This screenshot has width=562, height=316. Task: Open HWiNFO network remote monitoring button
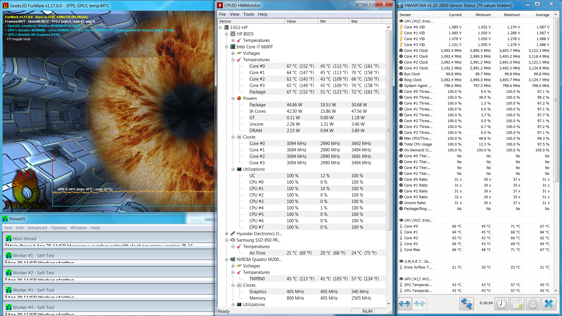(466, 304)
